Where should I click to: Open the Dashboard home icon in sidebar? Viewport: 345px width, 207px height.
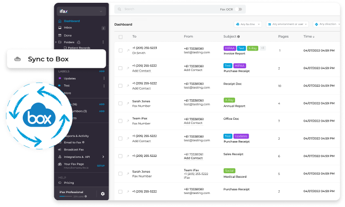click(60, 21)
